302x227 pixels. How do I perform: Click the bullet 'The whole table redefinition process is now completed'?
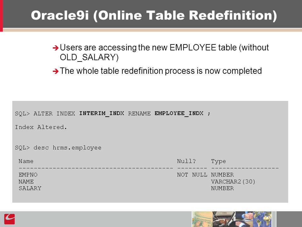click(x=161, y=71)
